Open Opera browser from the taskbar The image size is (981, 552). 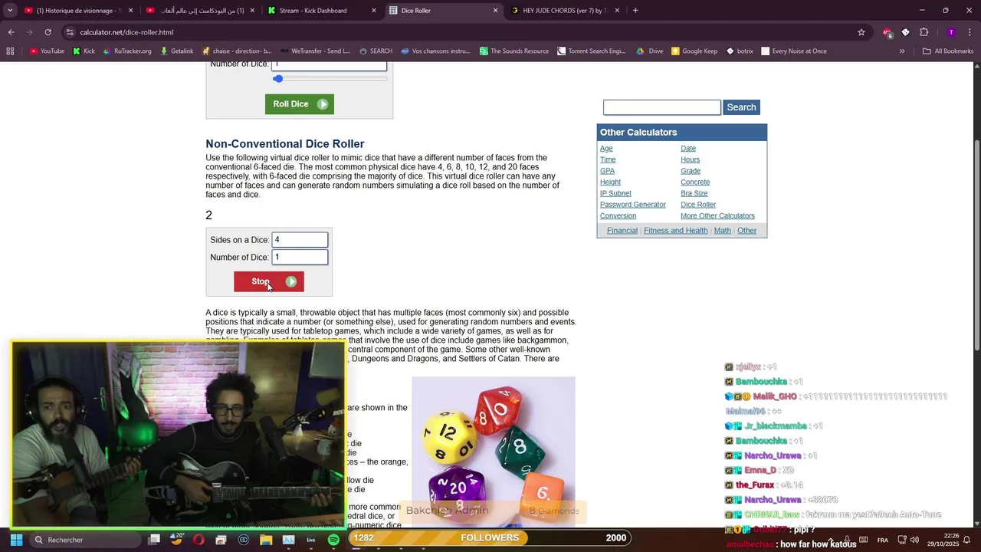tap(198, 540)
